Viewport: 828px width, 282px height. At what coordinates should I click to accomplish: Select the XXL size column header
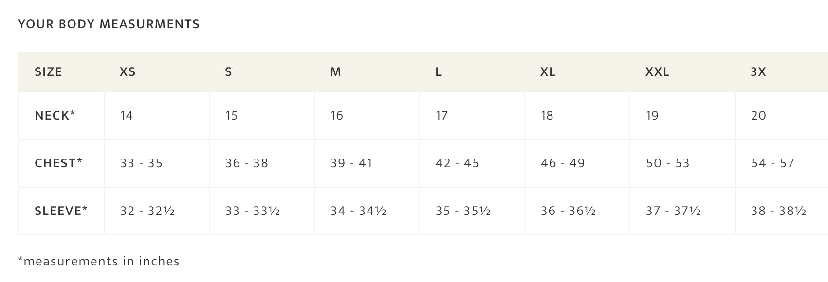click(x=658, y=72)
